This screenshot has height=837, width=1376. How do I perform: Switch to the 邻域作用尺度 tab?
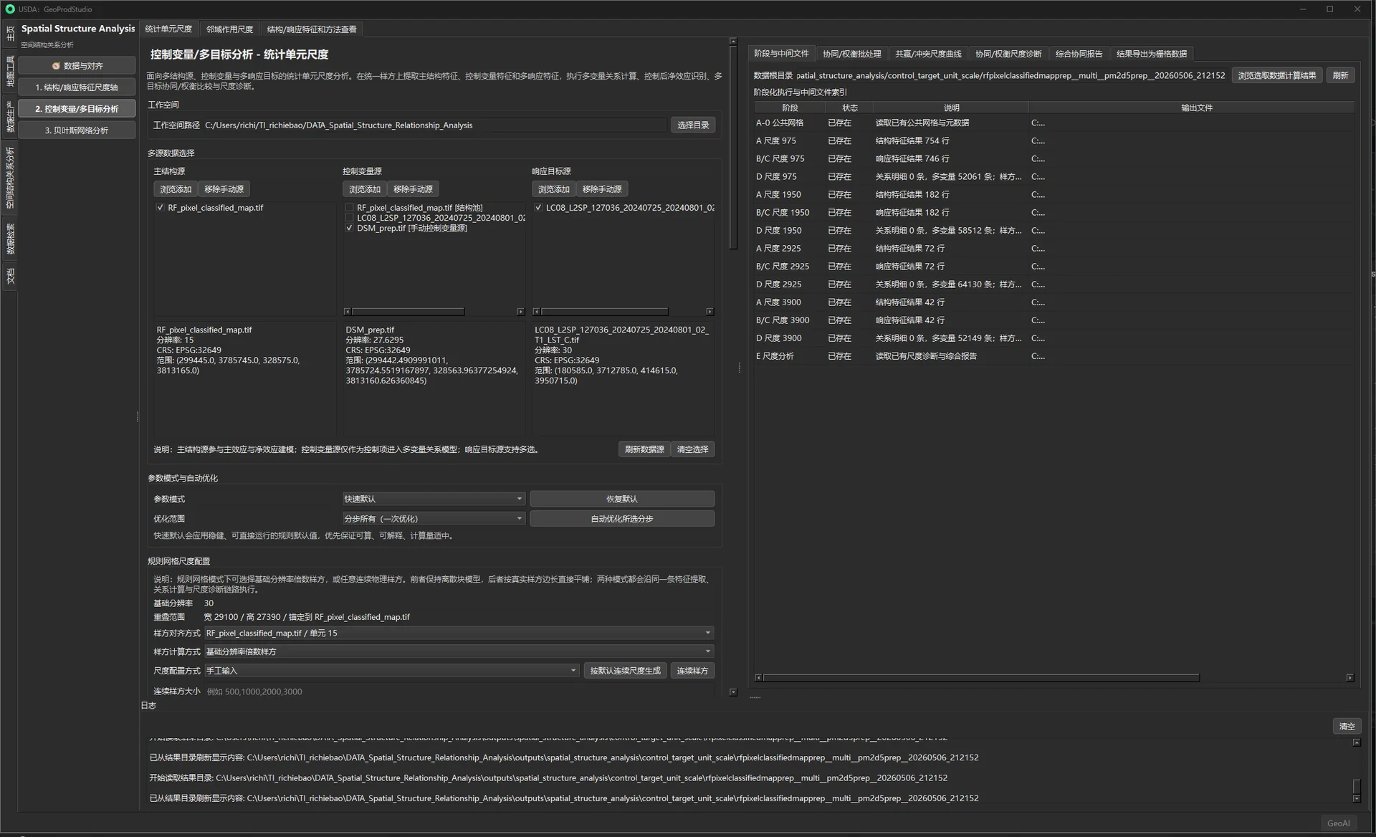click(x=229, y=29)
